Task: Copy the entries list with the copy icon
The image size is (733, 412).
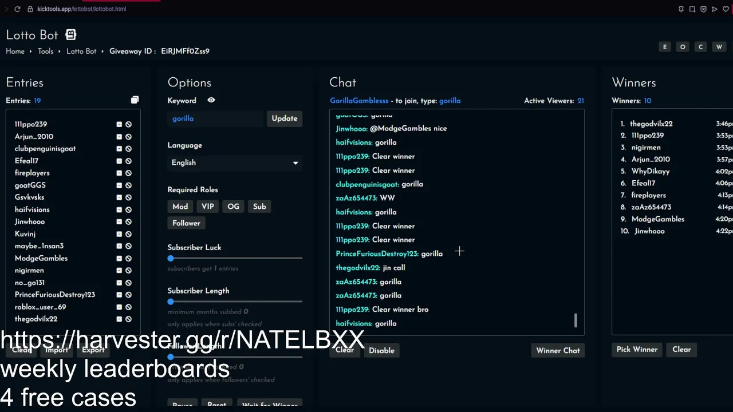Action: [135, 100]
